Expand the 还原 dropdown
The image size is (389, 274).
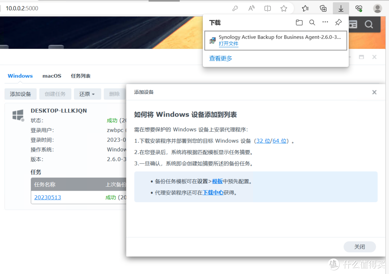(x=87, y=94)
